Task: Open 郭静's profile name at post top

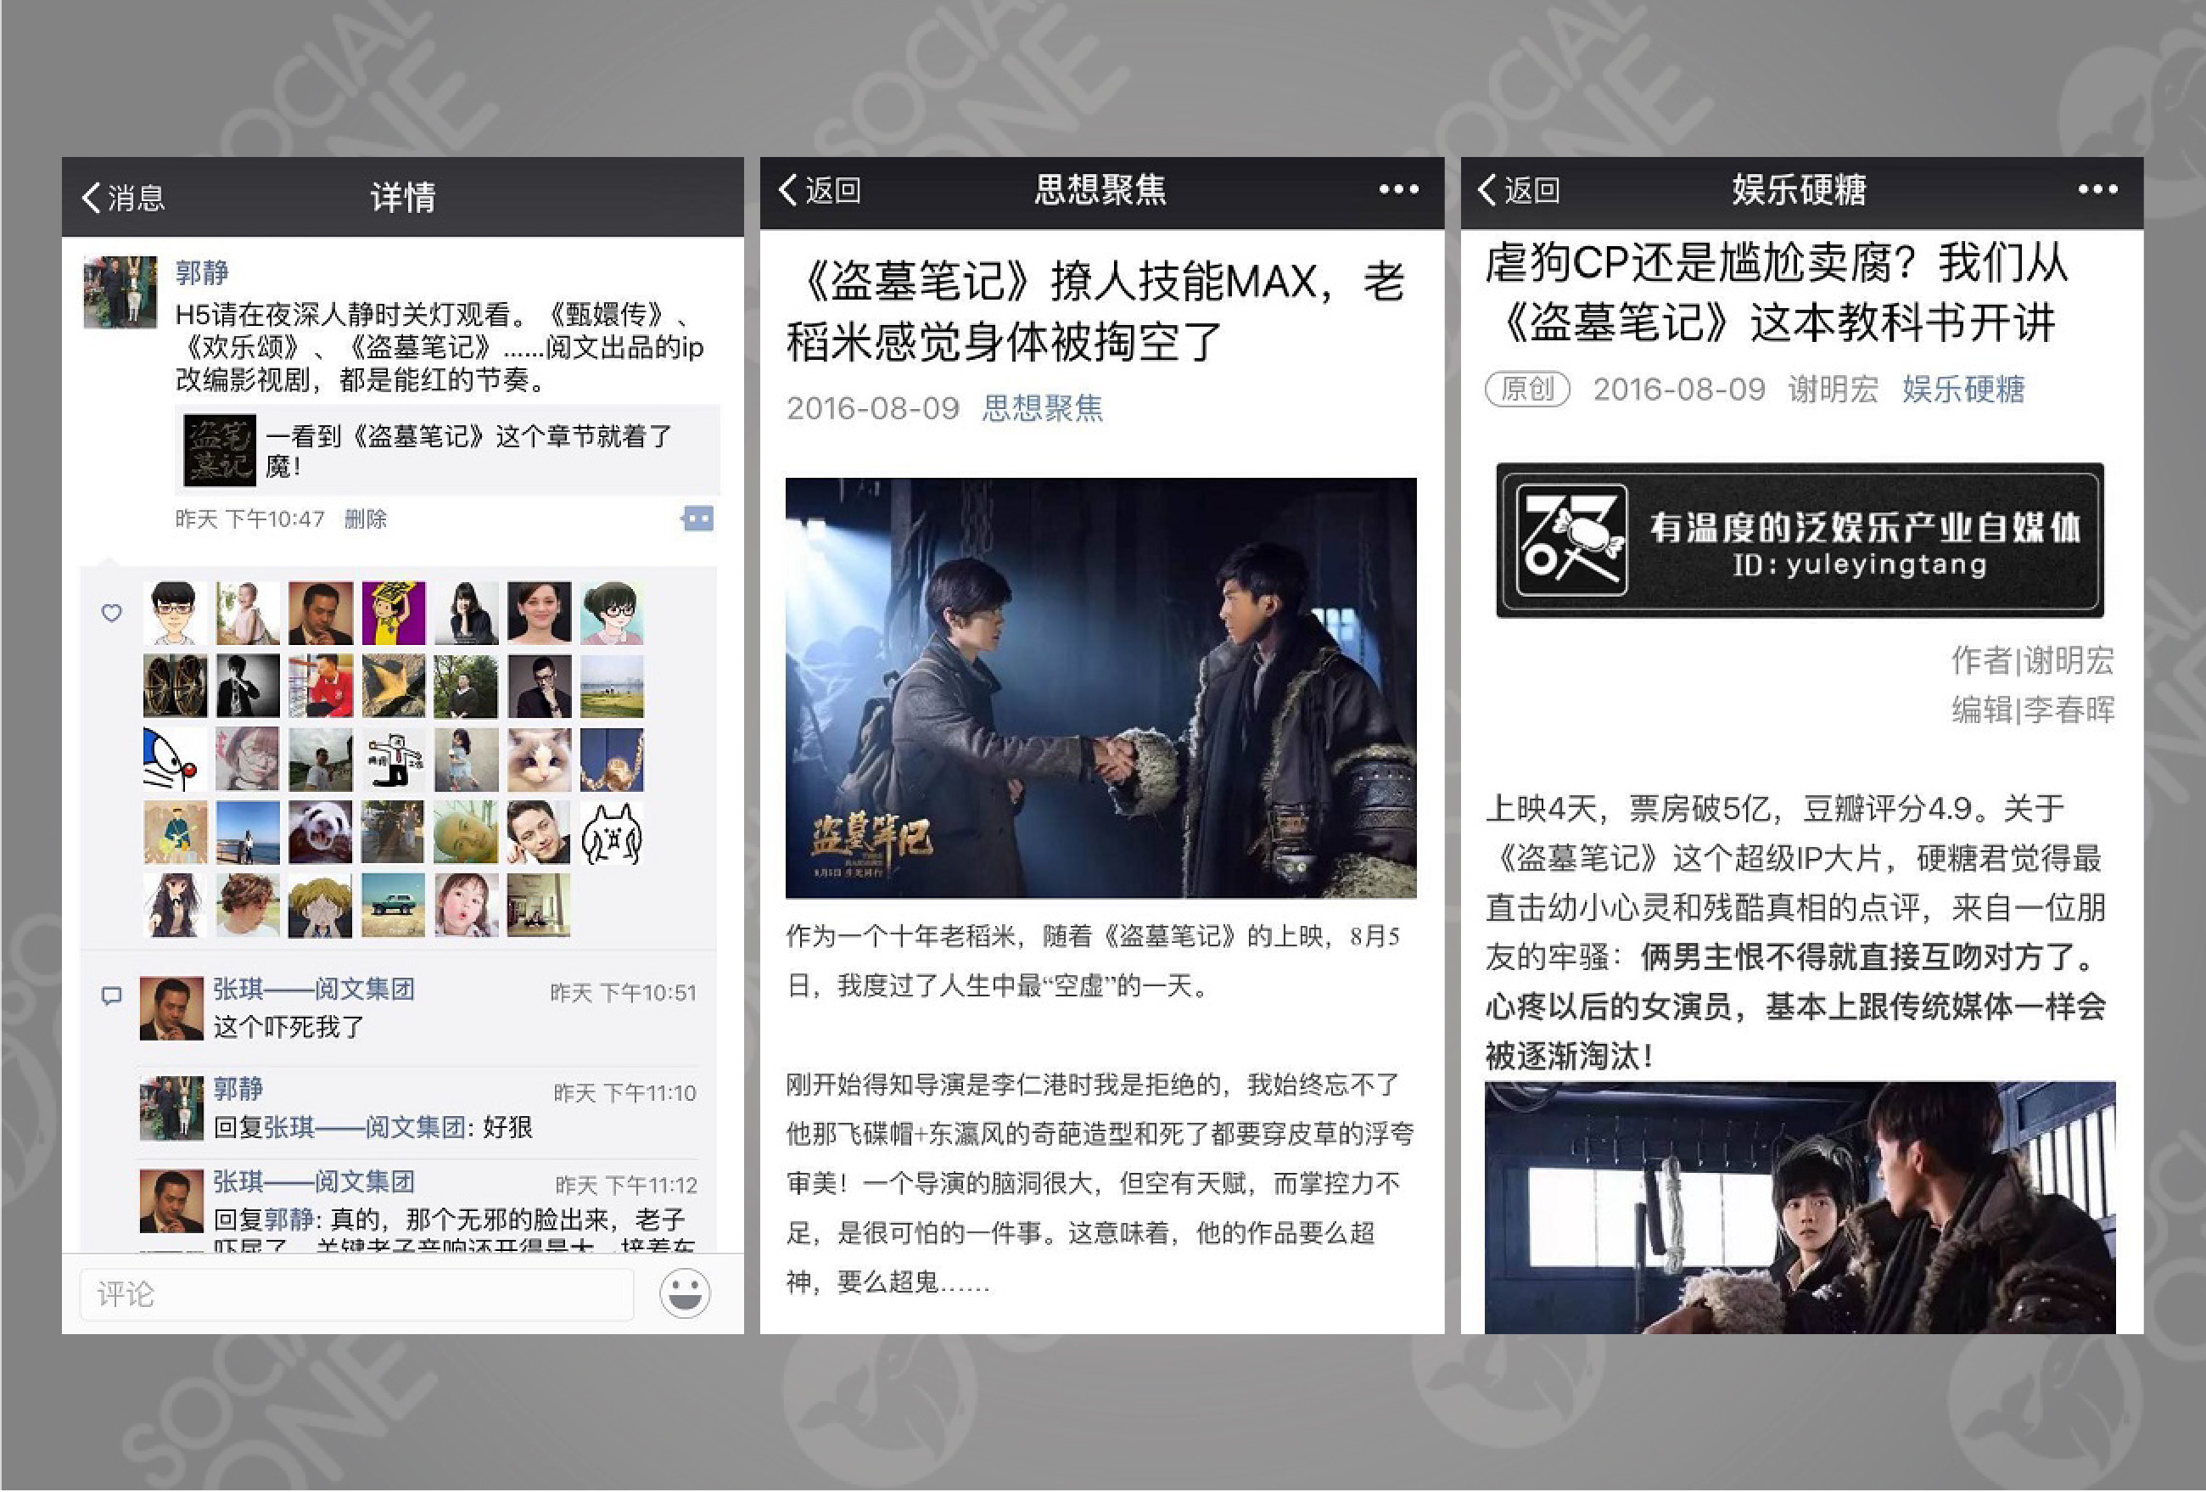Action: tap(202, 272)
